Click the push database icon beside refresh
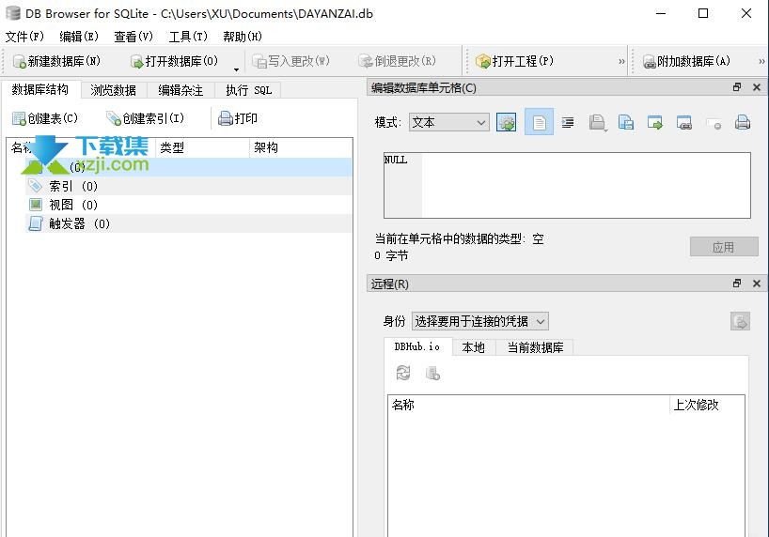Screen dimensions: 769x537 click(x=432, y=374)
